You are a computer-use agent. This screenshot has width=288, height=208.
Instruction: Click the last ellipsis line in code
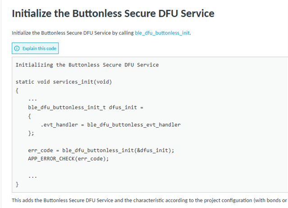coord(33,177)
